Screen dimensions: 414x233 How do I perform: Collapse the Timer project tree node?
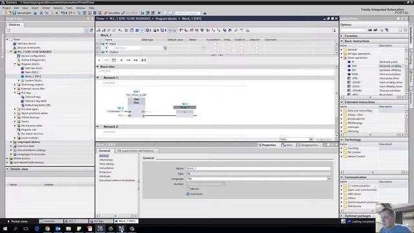pos(7,39)
